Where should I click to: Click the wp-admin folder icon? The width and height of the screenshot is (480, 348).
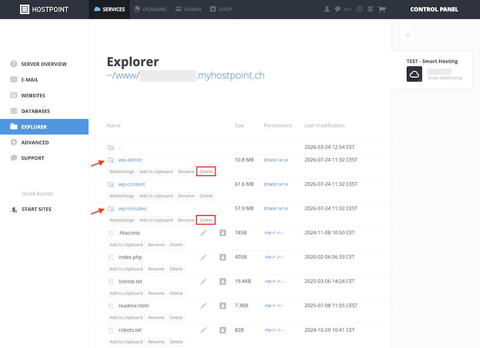click(111, 160)
